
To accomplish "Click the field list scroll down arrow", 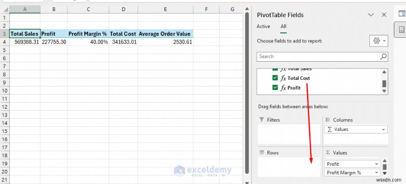I will coord(384,91).
